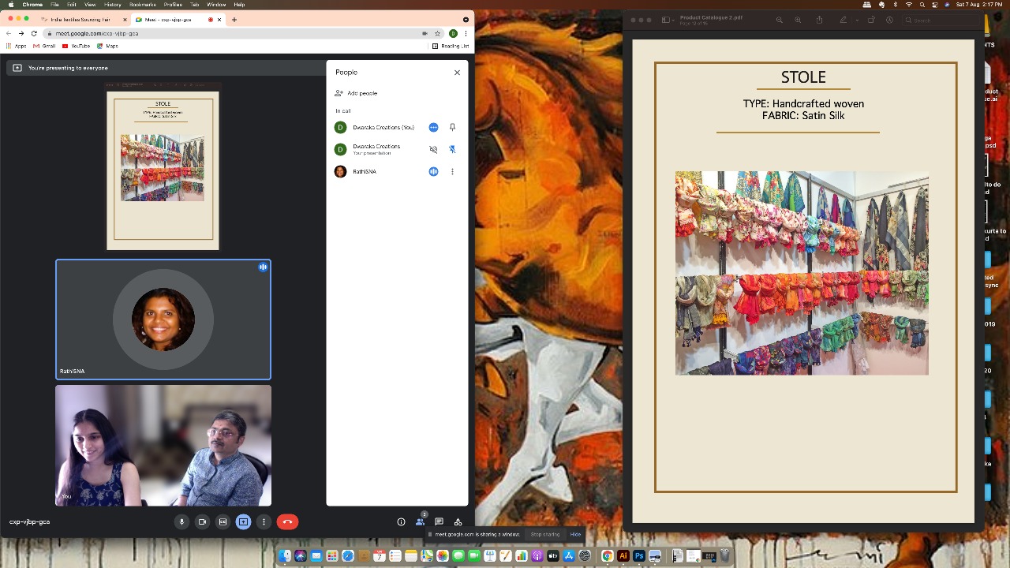Toggle captions in Meet
Image resolution: width=1010 pixels, height=568 pixels.
pos(223,521)
